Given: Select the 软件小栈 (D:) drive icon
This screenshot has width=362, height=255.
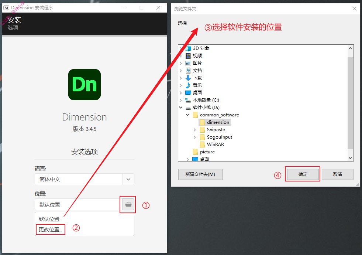Looking at the screenshot, I should [189, 108].
